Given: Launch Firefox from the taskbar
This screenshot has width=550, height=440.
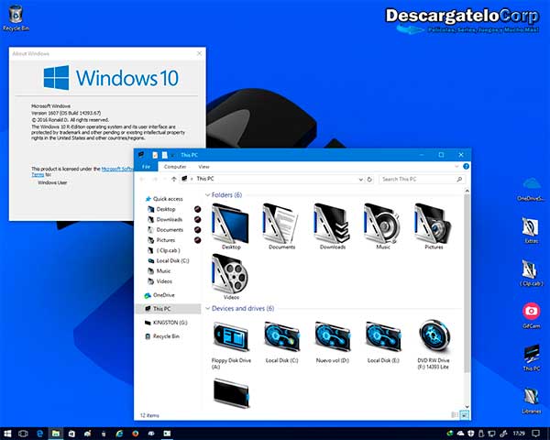Looking at the screenshot, I should (135, 434).
